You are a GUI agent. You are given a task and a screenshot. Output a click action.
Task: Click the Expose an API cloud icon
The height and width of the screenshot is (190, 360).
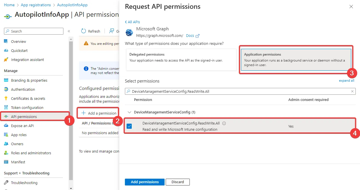click(6, 126)
